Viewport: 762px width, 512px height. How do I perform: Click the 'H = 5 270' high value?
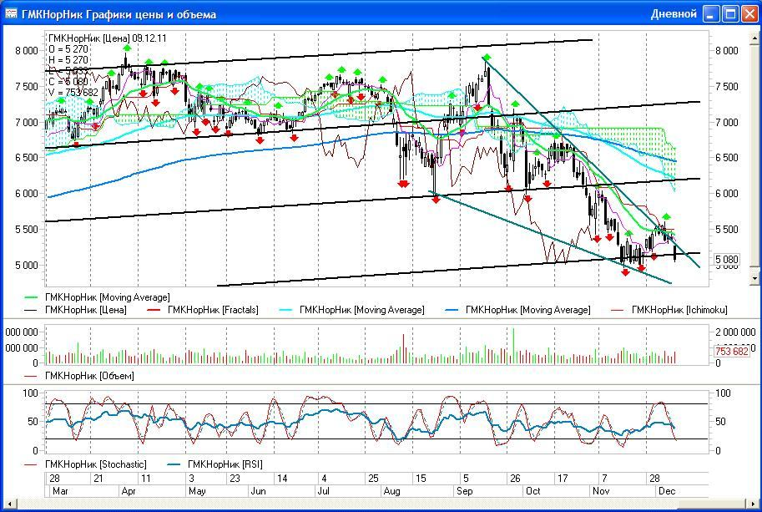coord(68,60)
